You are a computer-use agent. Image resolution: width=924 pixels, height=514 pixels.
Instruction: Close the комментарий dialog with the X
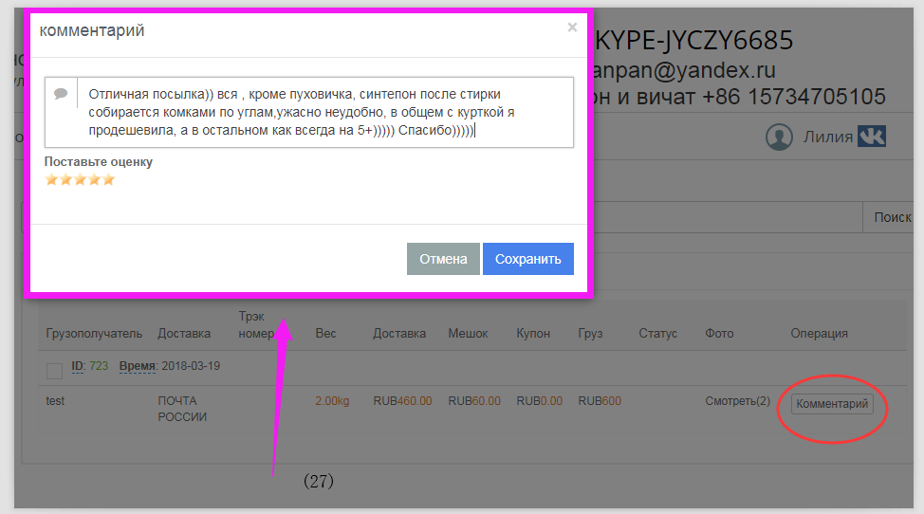[572, 28]
